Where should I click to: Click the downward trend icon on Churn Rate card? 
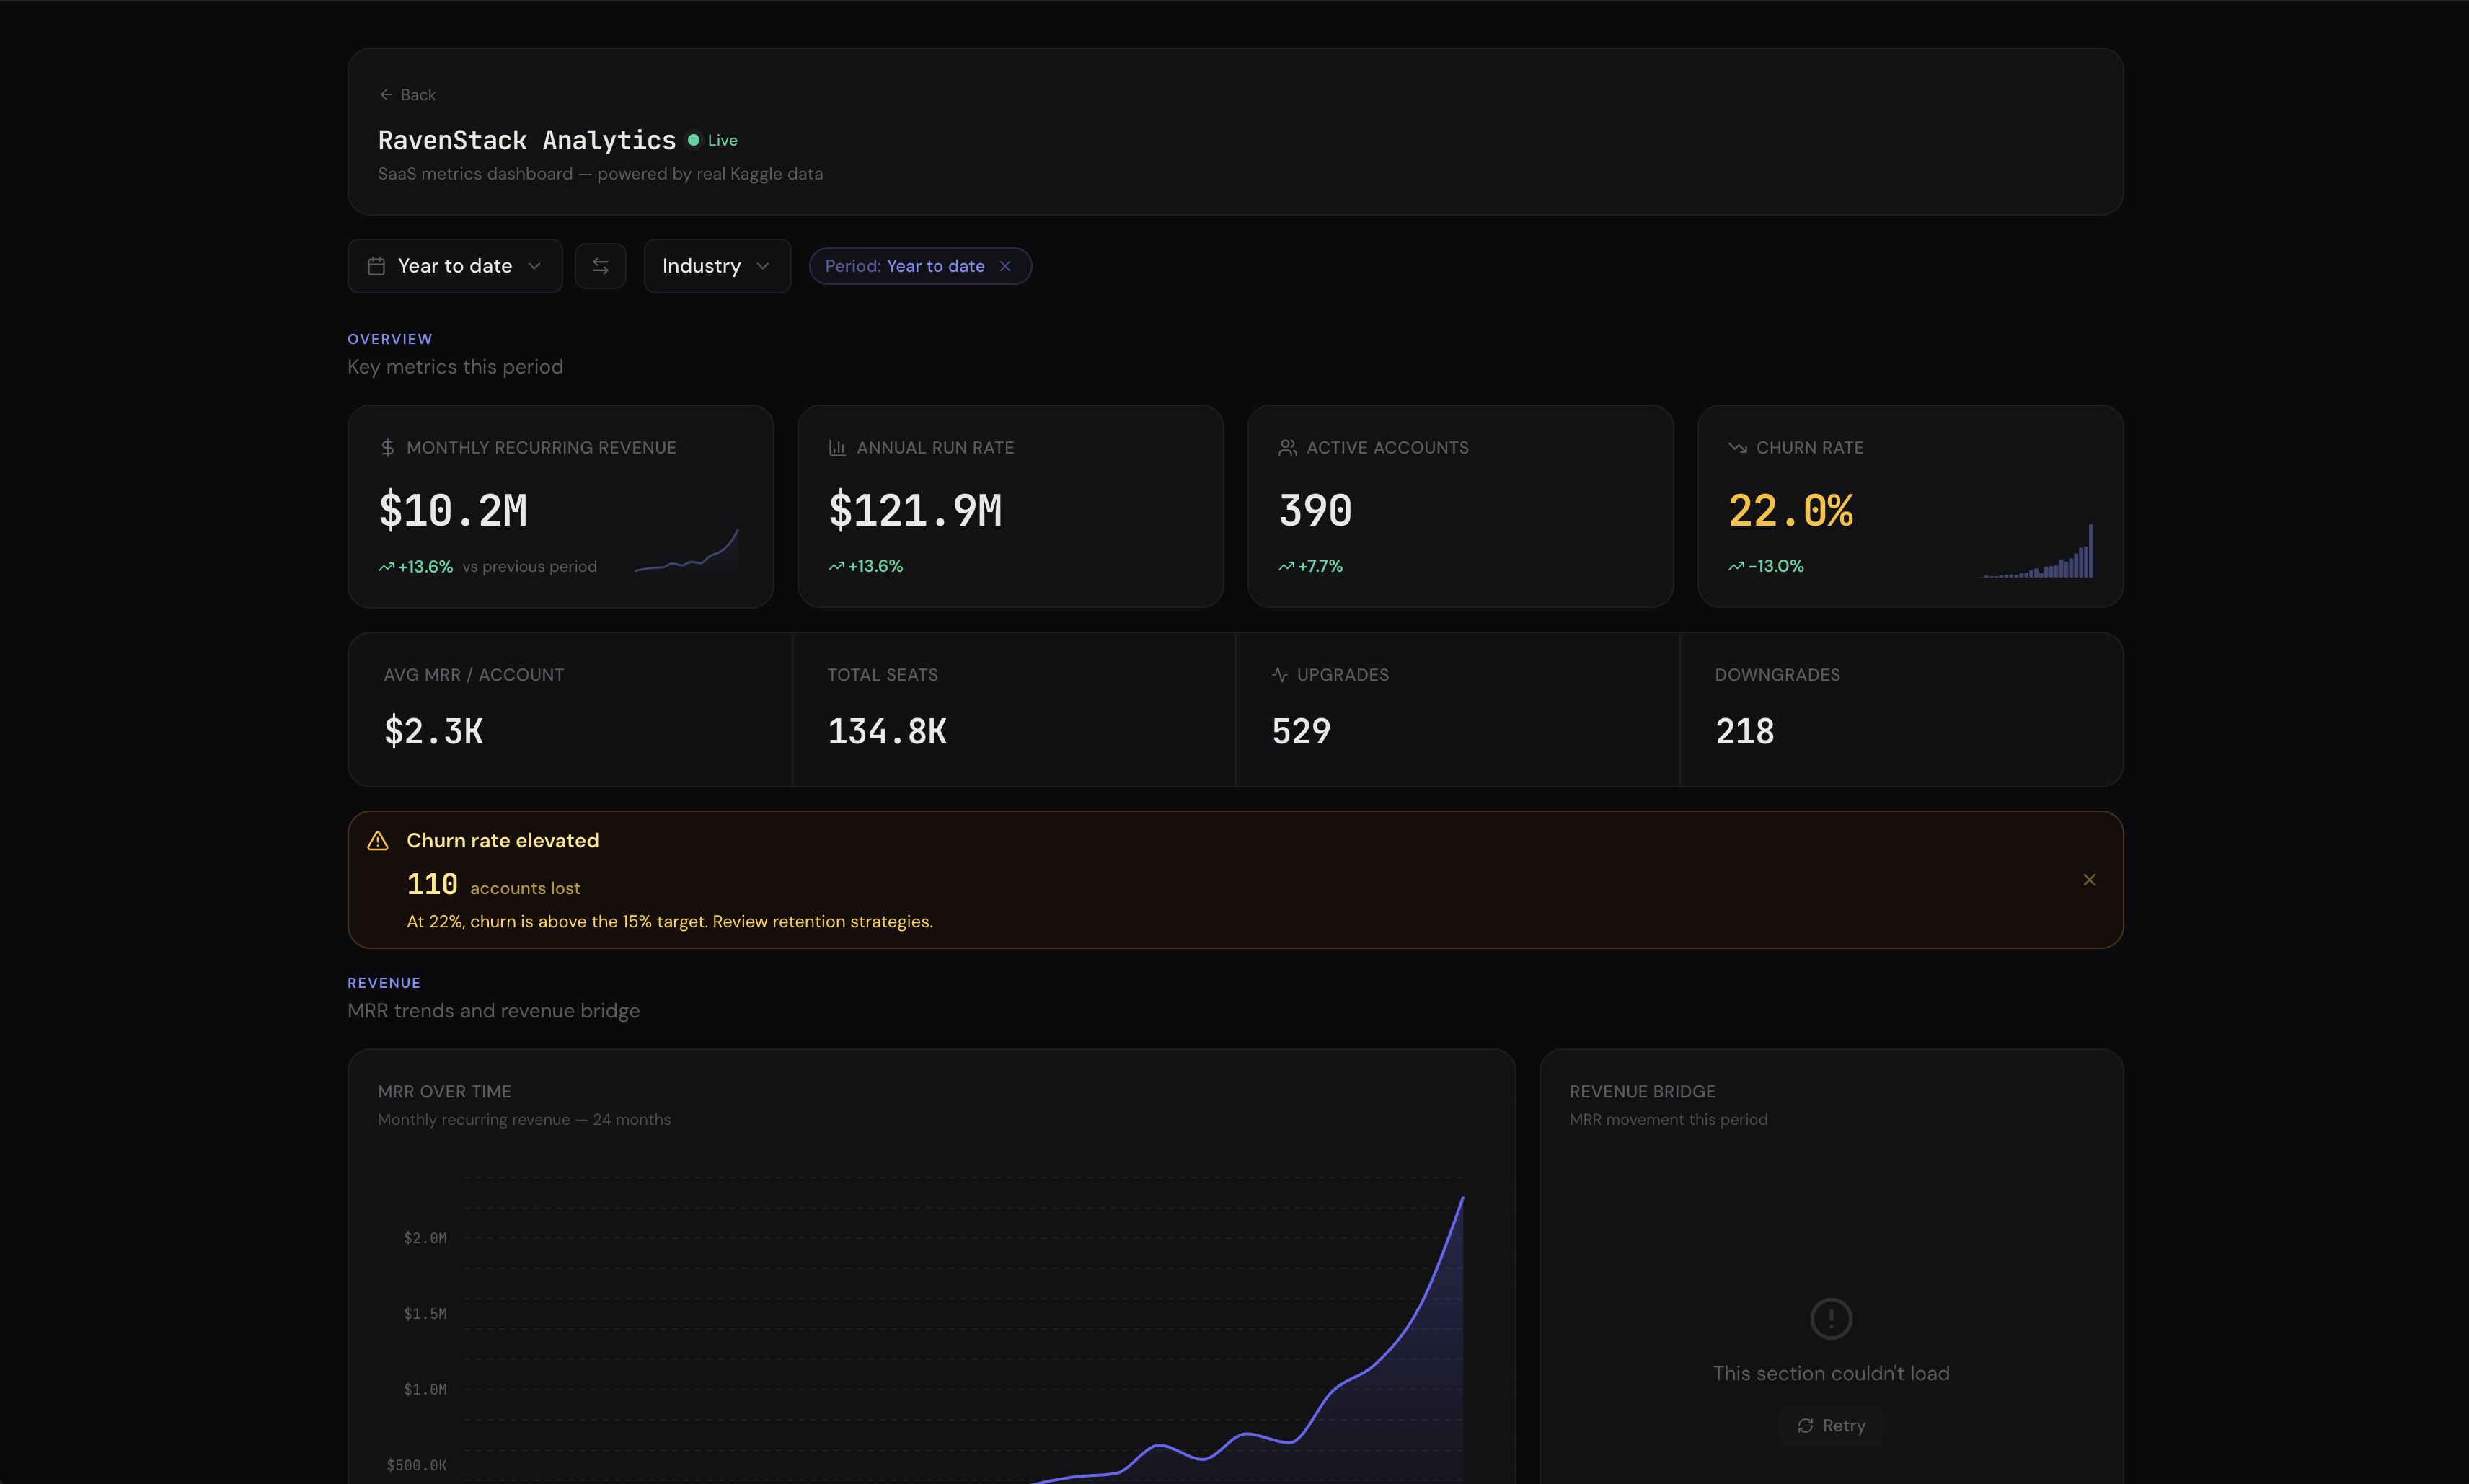pyautogui.click(x=1737, y=447)
